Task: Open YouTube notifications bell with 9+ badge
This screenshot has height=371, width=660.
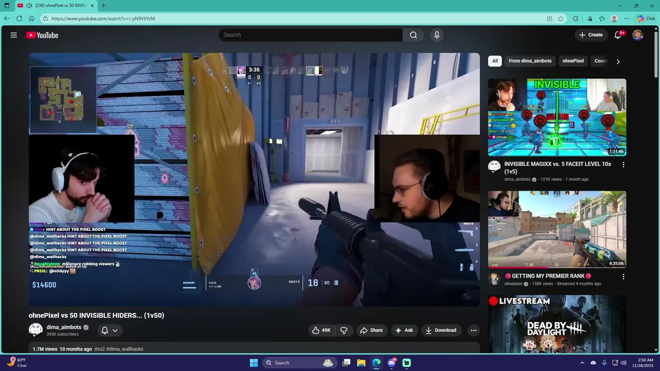Action: pos(618,35)
